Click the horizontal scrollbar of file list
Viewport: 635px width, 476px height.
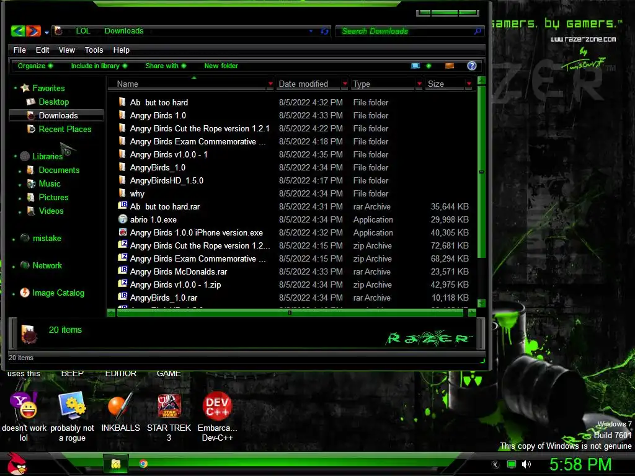[290, 312]
